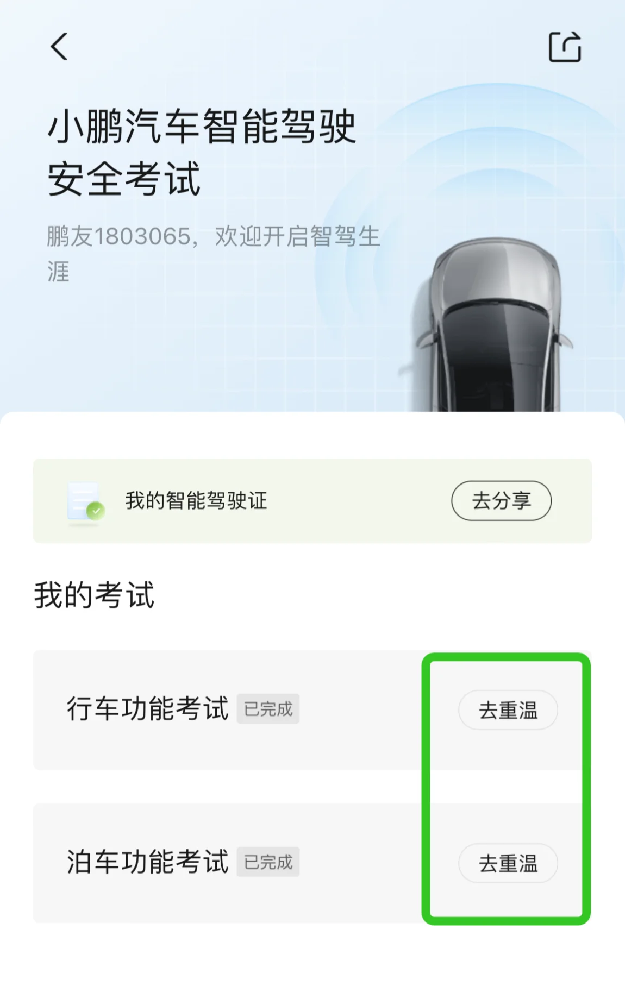This screenshot has height=986, width=625.
Task: Tap the 已完成 badge beside 行车功能考试
Action: pos(268,709)
